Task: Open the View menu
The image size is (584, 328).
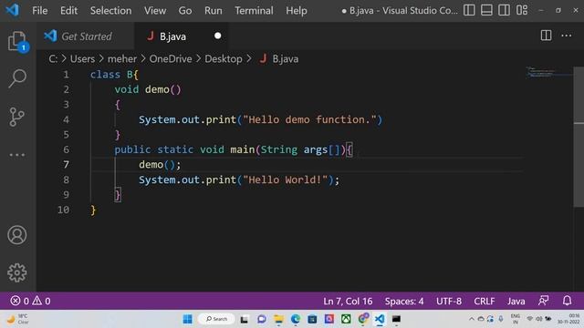Action: point(155,10)
